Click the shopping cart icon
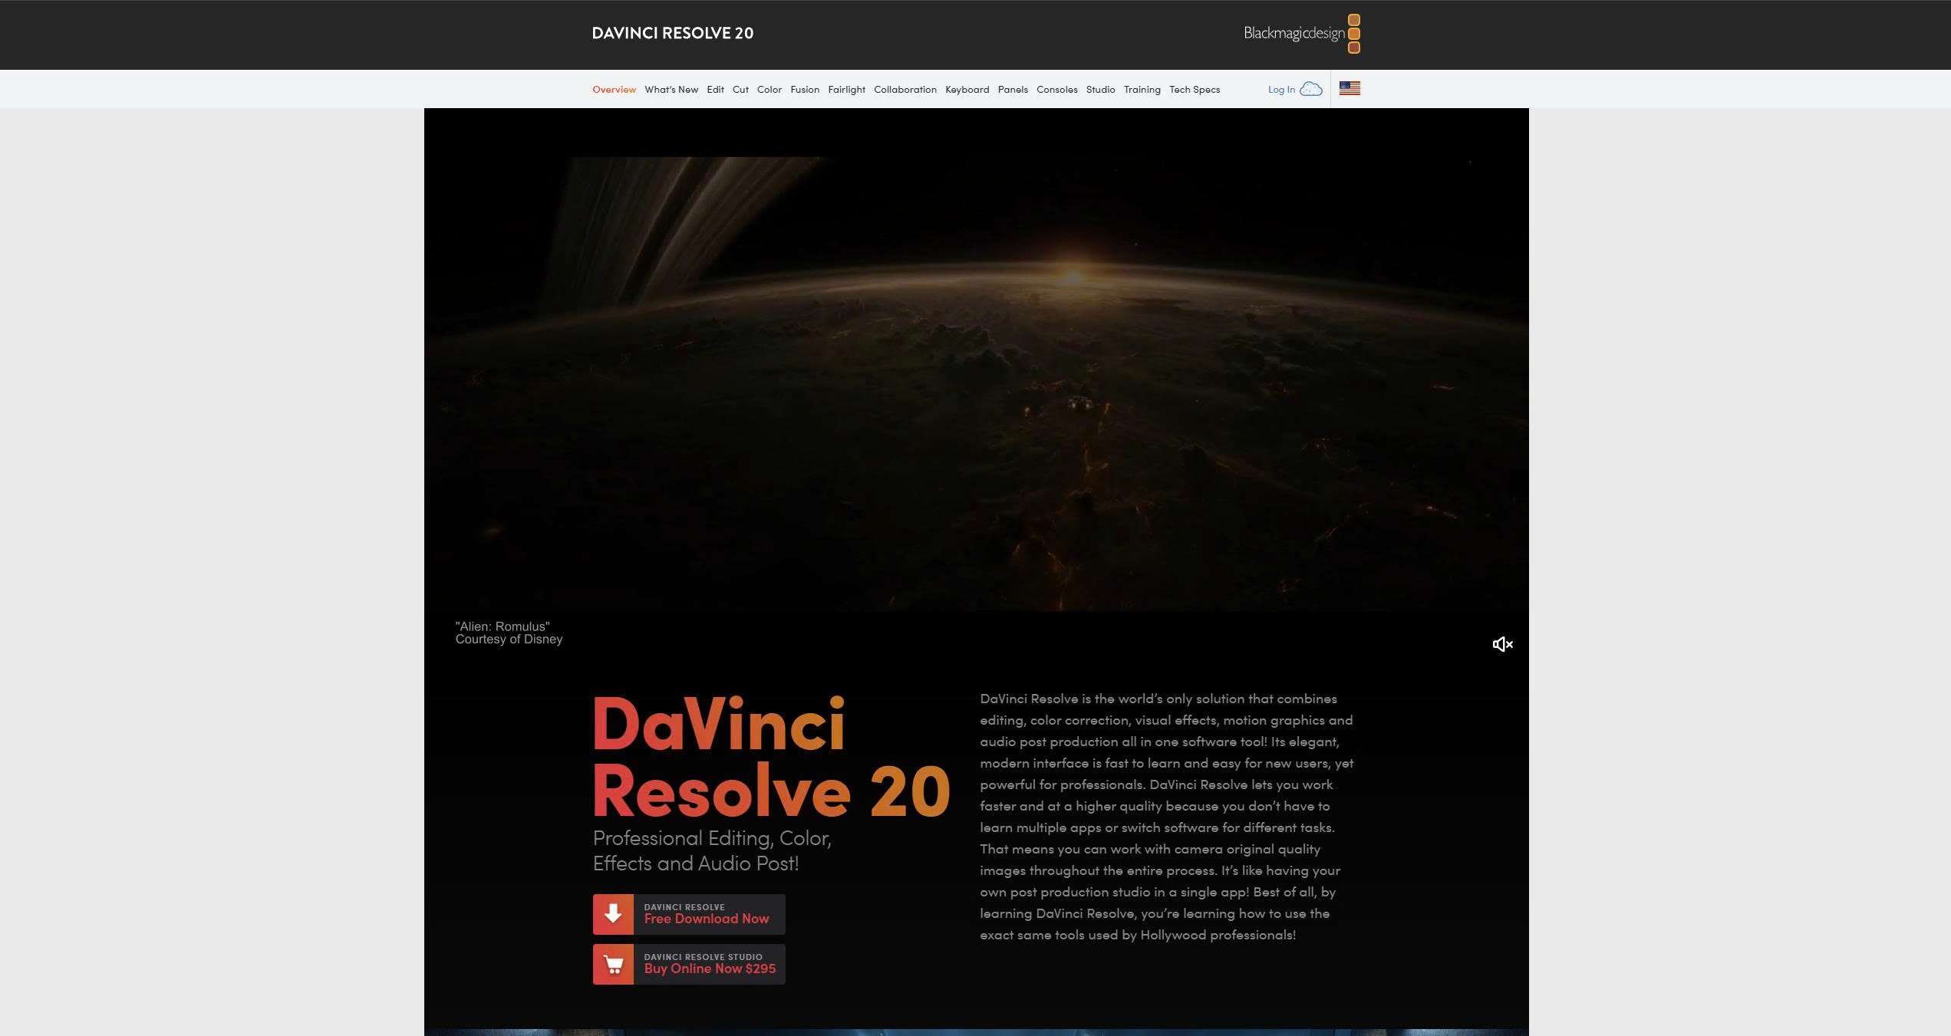1951x1036 pixels. tap(613, 964)
